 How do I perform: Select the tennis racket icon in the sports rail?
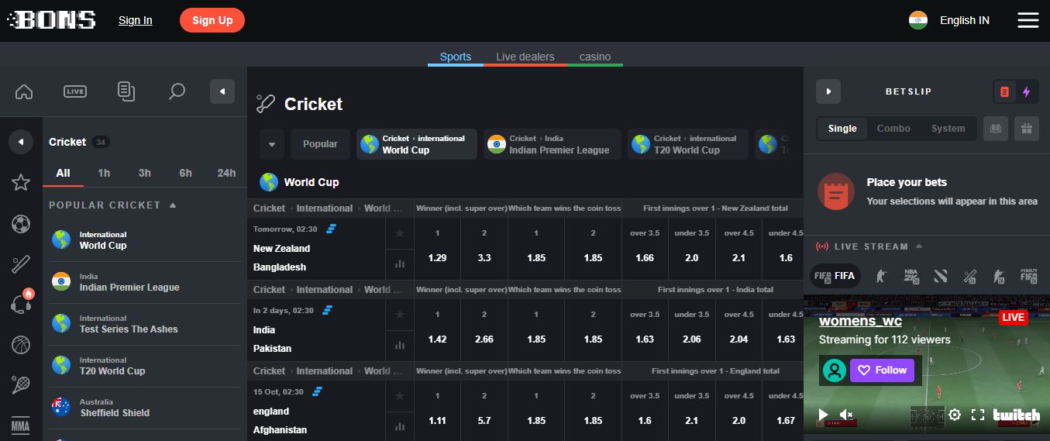(x=21, y=385)
